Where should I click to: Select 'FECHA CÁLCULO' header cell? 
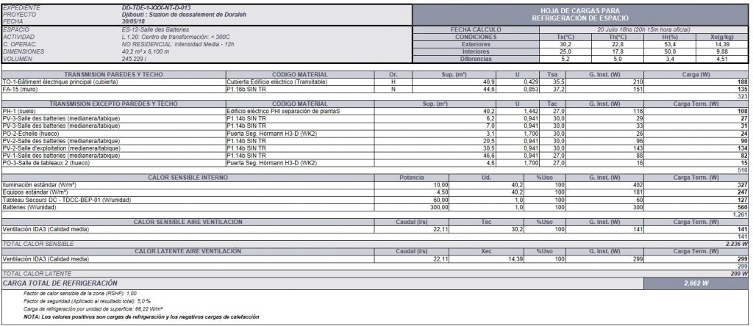coord(476,29)
